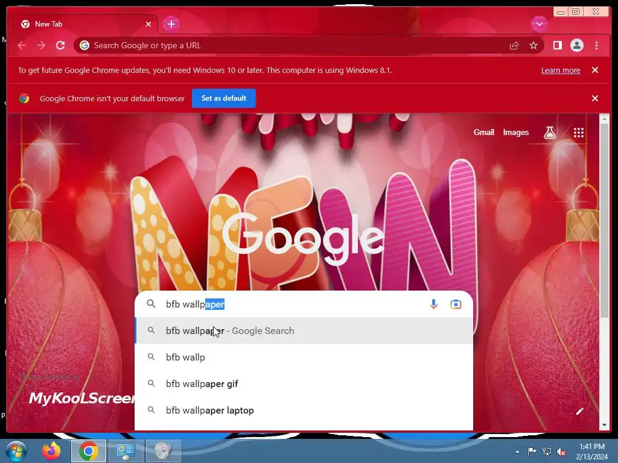
Task: Click the browser back arrow
Action: click(22, 45)
